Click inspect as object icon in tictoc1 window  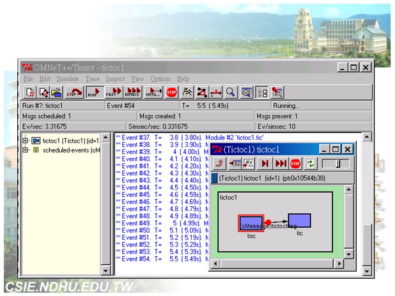[235, 164]
